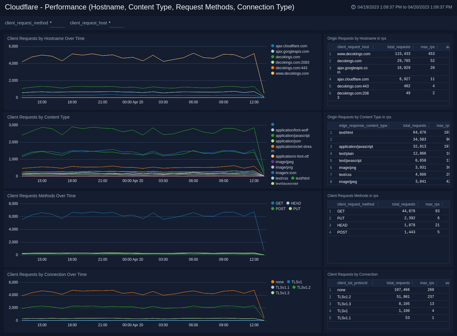Click the Cloudflare - Performance dashboard title

(149, 7)
